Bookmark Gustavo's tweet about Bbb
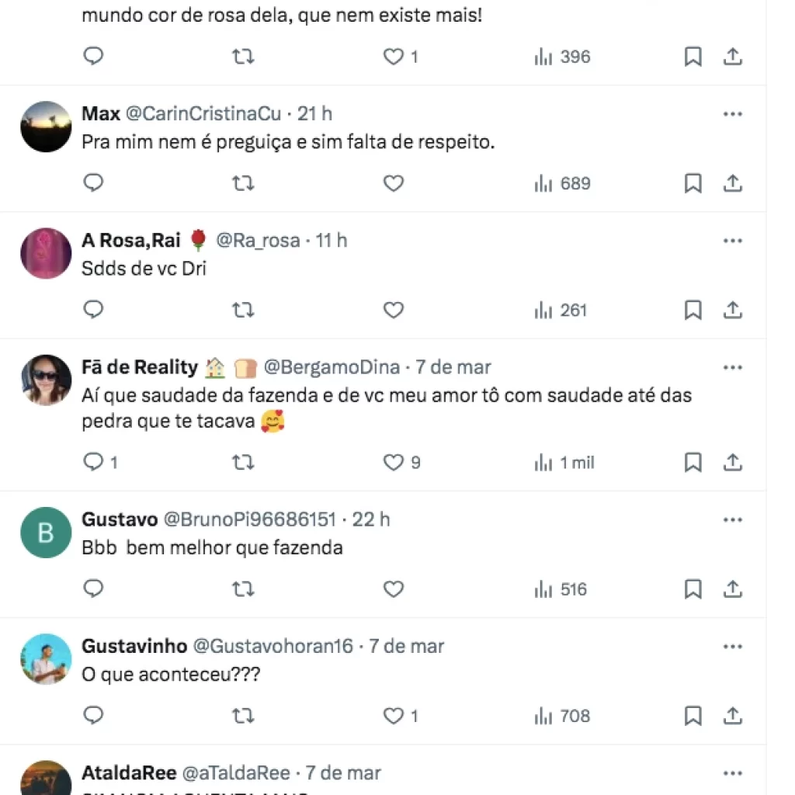The image size is (795, 795). [693, 589]
